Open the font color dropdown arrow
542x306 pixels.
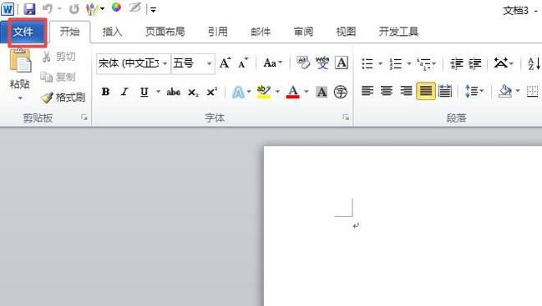coord(306,92)
